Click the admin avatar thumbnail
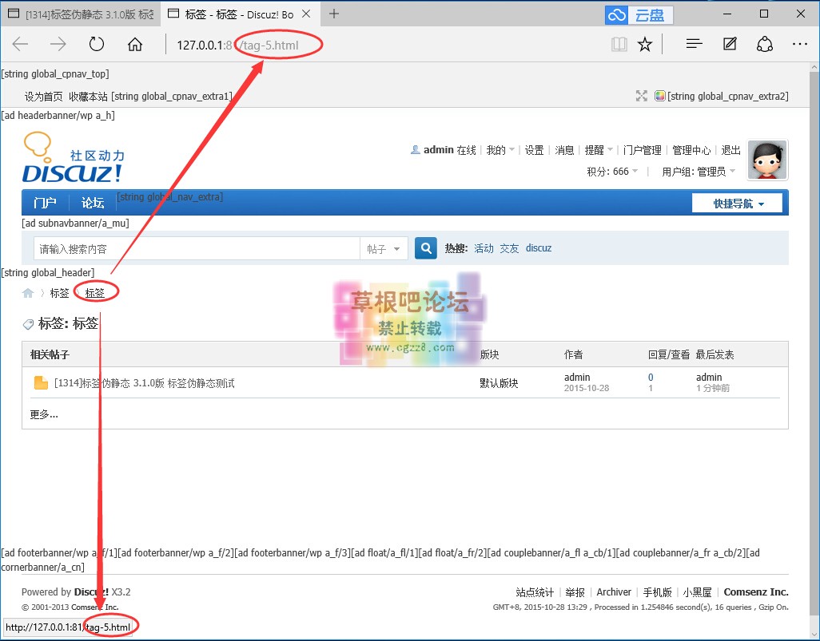 pyautogui.click(x=766, y=160)
